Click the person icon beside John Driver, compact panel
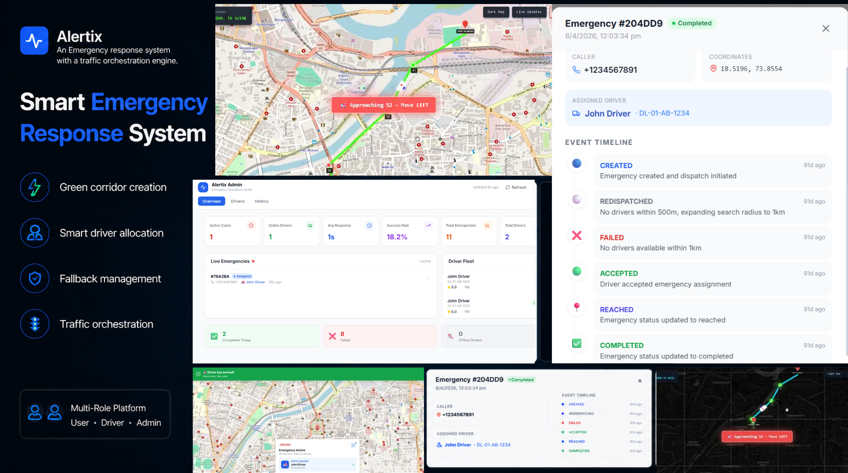 [x=439, y=445]
